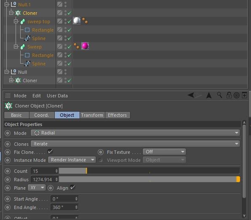Collapse the first Cloner tree node

pos(11,13)
